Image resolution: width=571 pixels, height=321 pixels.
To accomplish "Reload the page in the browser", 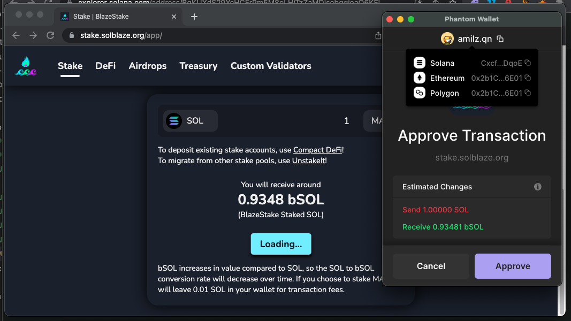I will coord(50,35).
